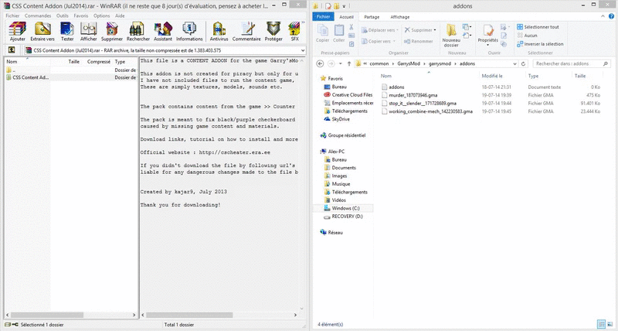Click the up-one-level icon beside WinRAR path
618x331 pixels.
tap(12, 50)
